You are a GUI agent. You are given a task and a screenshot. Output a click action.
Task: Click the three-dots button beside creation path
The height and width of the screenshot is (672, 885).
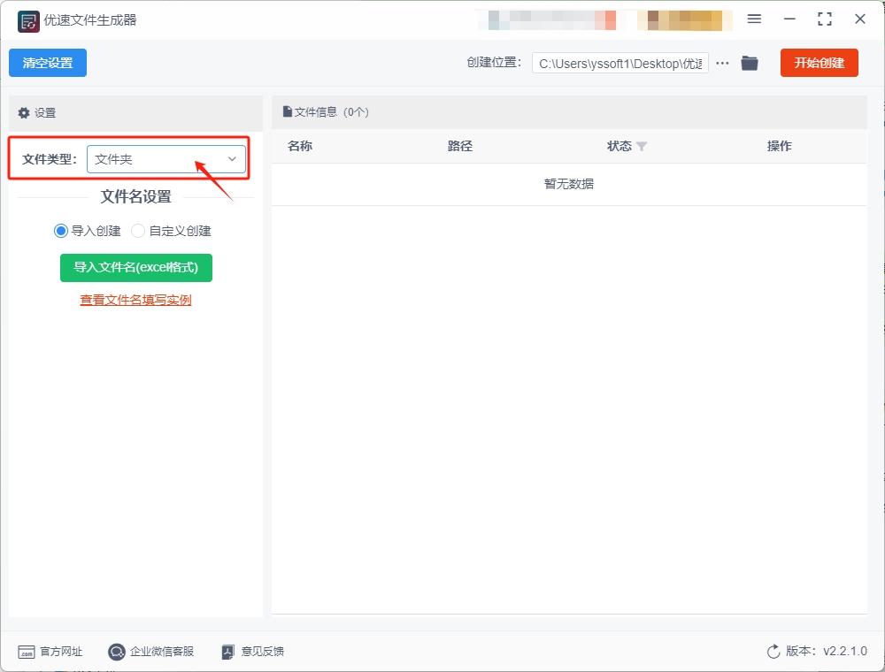[722, 63]
